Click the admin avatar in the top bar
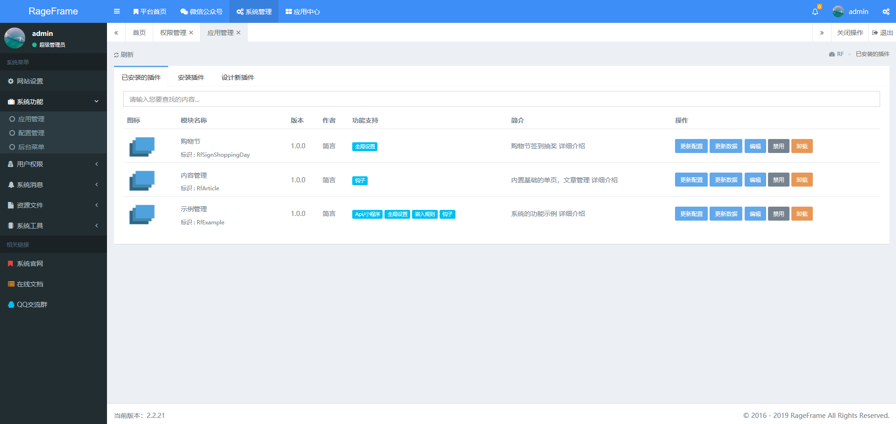This screenshot has width=896, height=424. tap(839, 12)
